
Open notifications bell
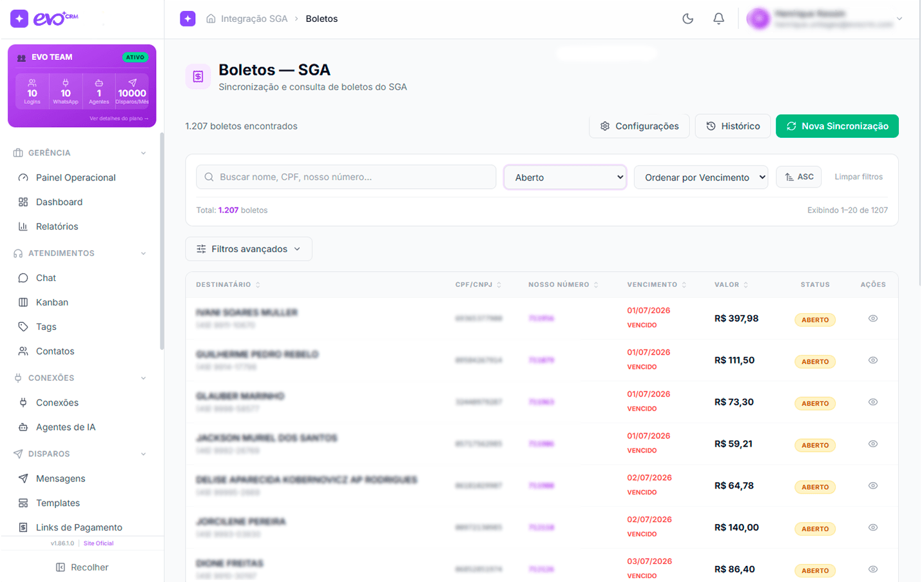click(718, 19)
